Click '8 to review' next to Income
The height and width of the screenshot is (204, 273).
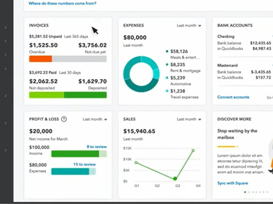(x=97, y=147)
